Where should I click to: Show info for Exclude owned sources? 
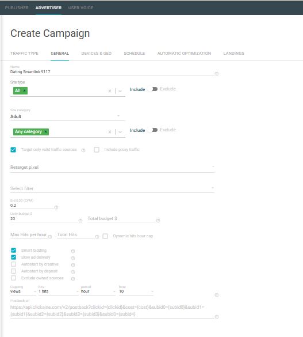[73, 279]
